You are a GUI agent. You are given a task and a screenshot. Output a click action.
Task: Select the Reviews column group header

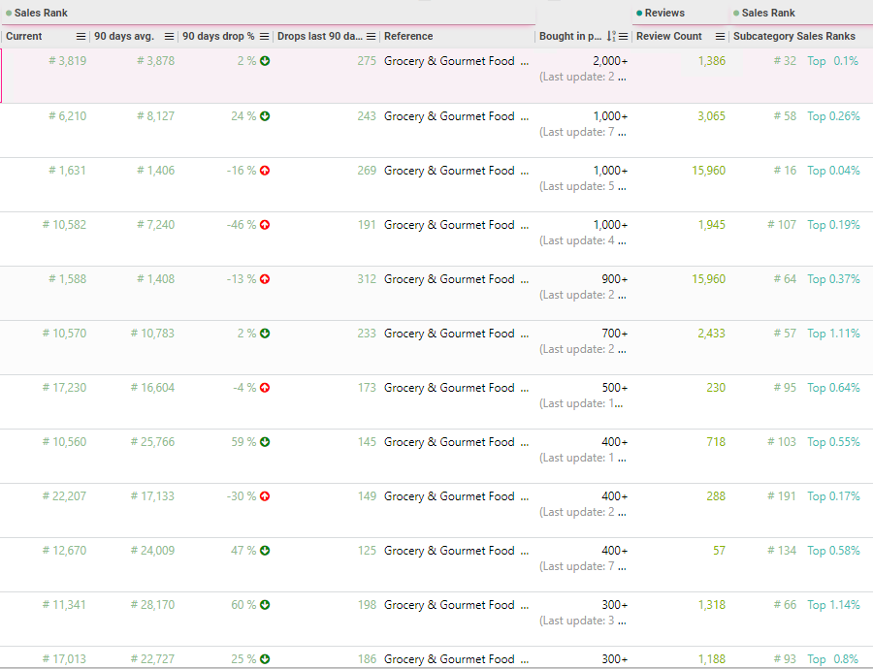click(664, 13)
